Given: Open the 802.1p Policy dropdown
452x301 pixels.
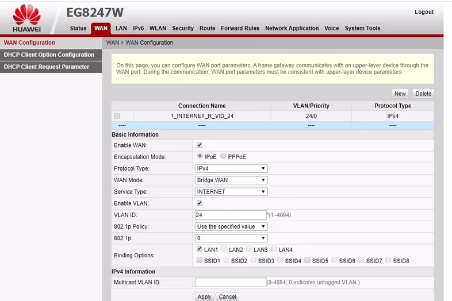Looking at the screenshot, I should [x=231, y=227].
